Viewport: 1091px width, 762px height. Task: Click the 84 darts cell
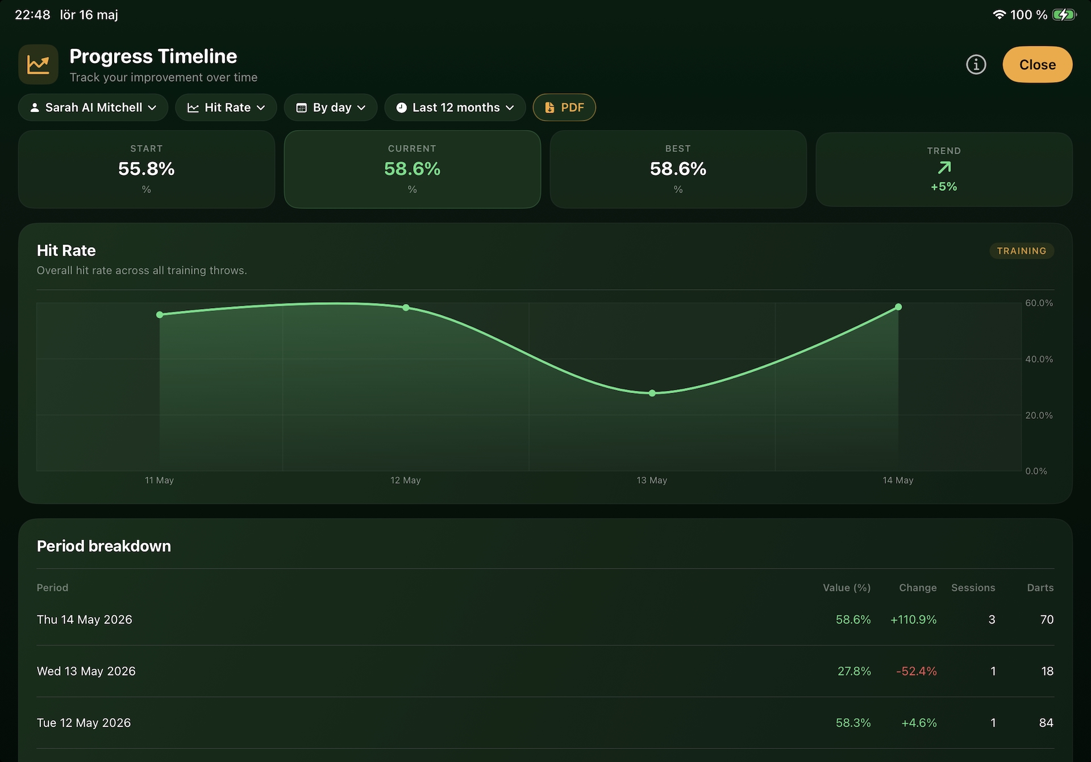click(x=1046, y=723)
